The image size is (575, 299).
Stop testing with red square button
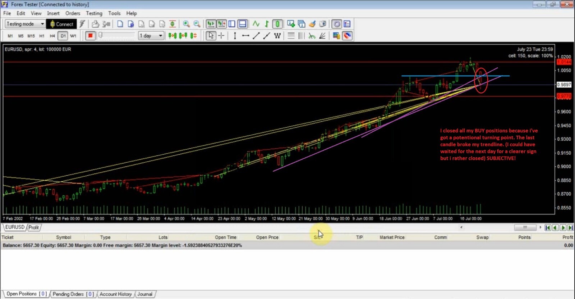[91, 36]
